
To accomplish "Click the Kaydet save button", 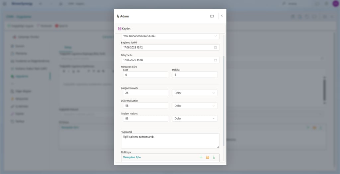I will [x=124, y=29].
